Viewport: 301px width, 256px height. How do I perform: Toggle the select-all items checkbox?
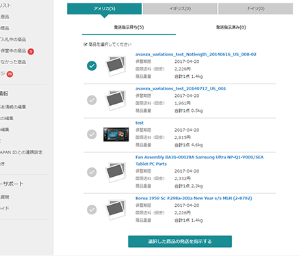click(x=86, y=44)
